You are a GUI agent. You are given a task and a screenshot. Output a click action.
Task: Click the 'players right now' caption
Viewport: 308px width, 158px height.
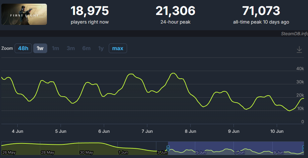(x=89, y=22)
